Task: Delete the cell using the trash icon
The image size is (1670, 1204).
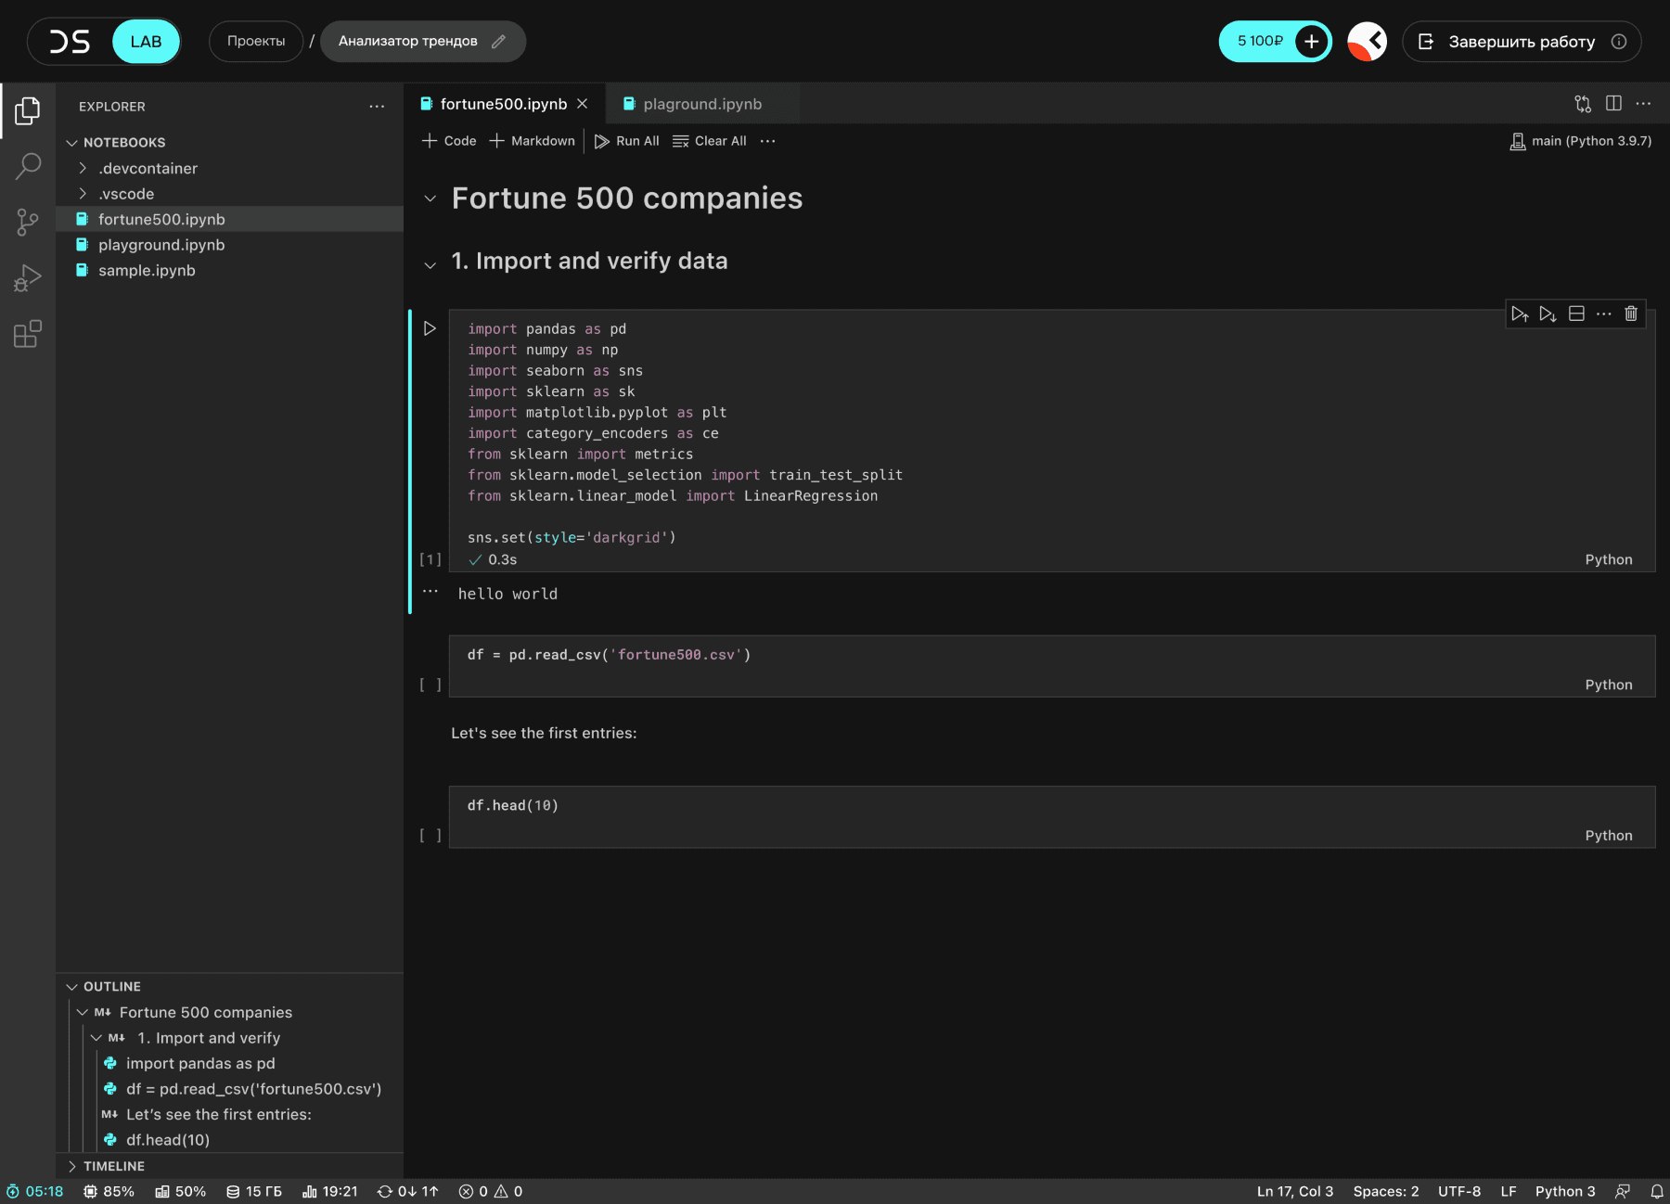Action: pyautogui.click(x=1631, y=314)
